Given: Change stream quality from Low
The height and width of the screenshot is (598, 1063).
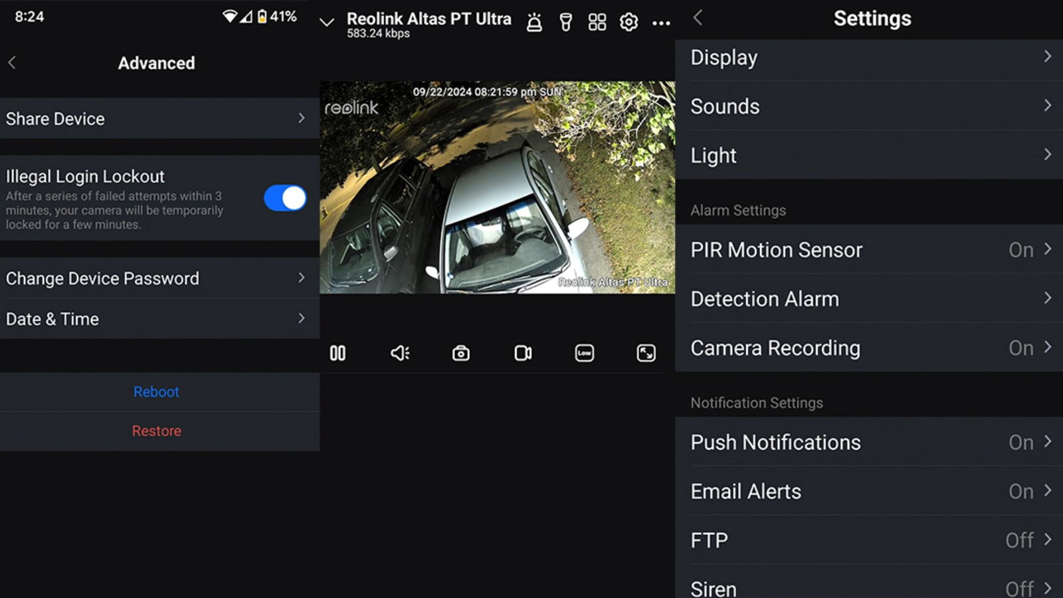Looking at the screenshot, I should (x=584, y=353).
